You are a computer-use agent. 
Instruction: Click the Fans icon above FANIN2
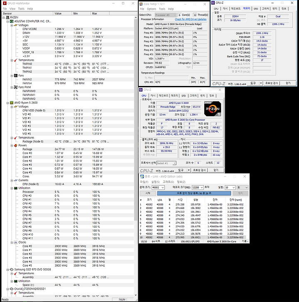pyautogui.click(x=16, y=76)
